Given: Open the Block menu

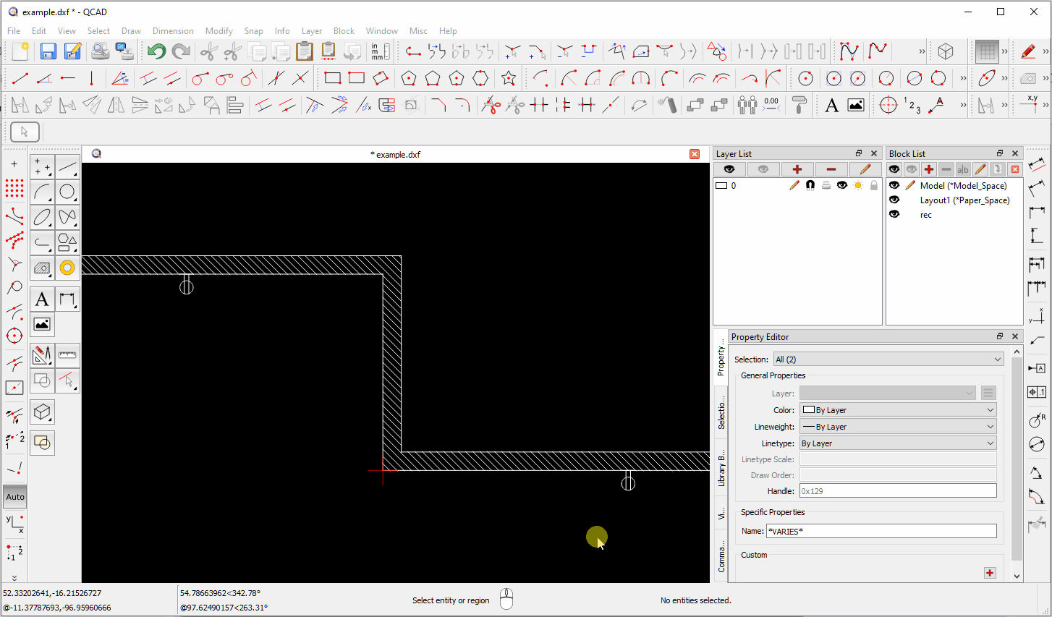Looking at the screenshot, I should pos(344,31).
